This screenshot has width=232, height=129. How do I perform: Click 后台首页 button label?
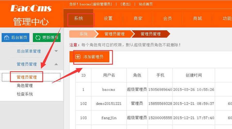(x=19, y=37)
